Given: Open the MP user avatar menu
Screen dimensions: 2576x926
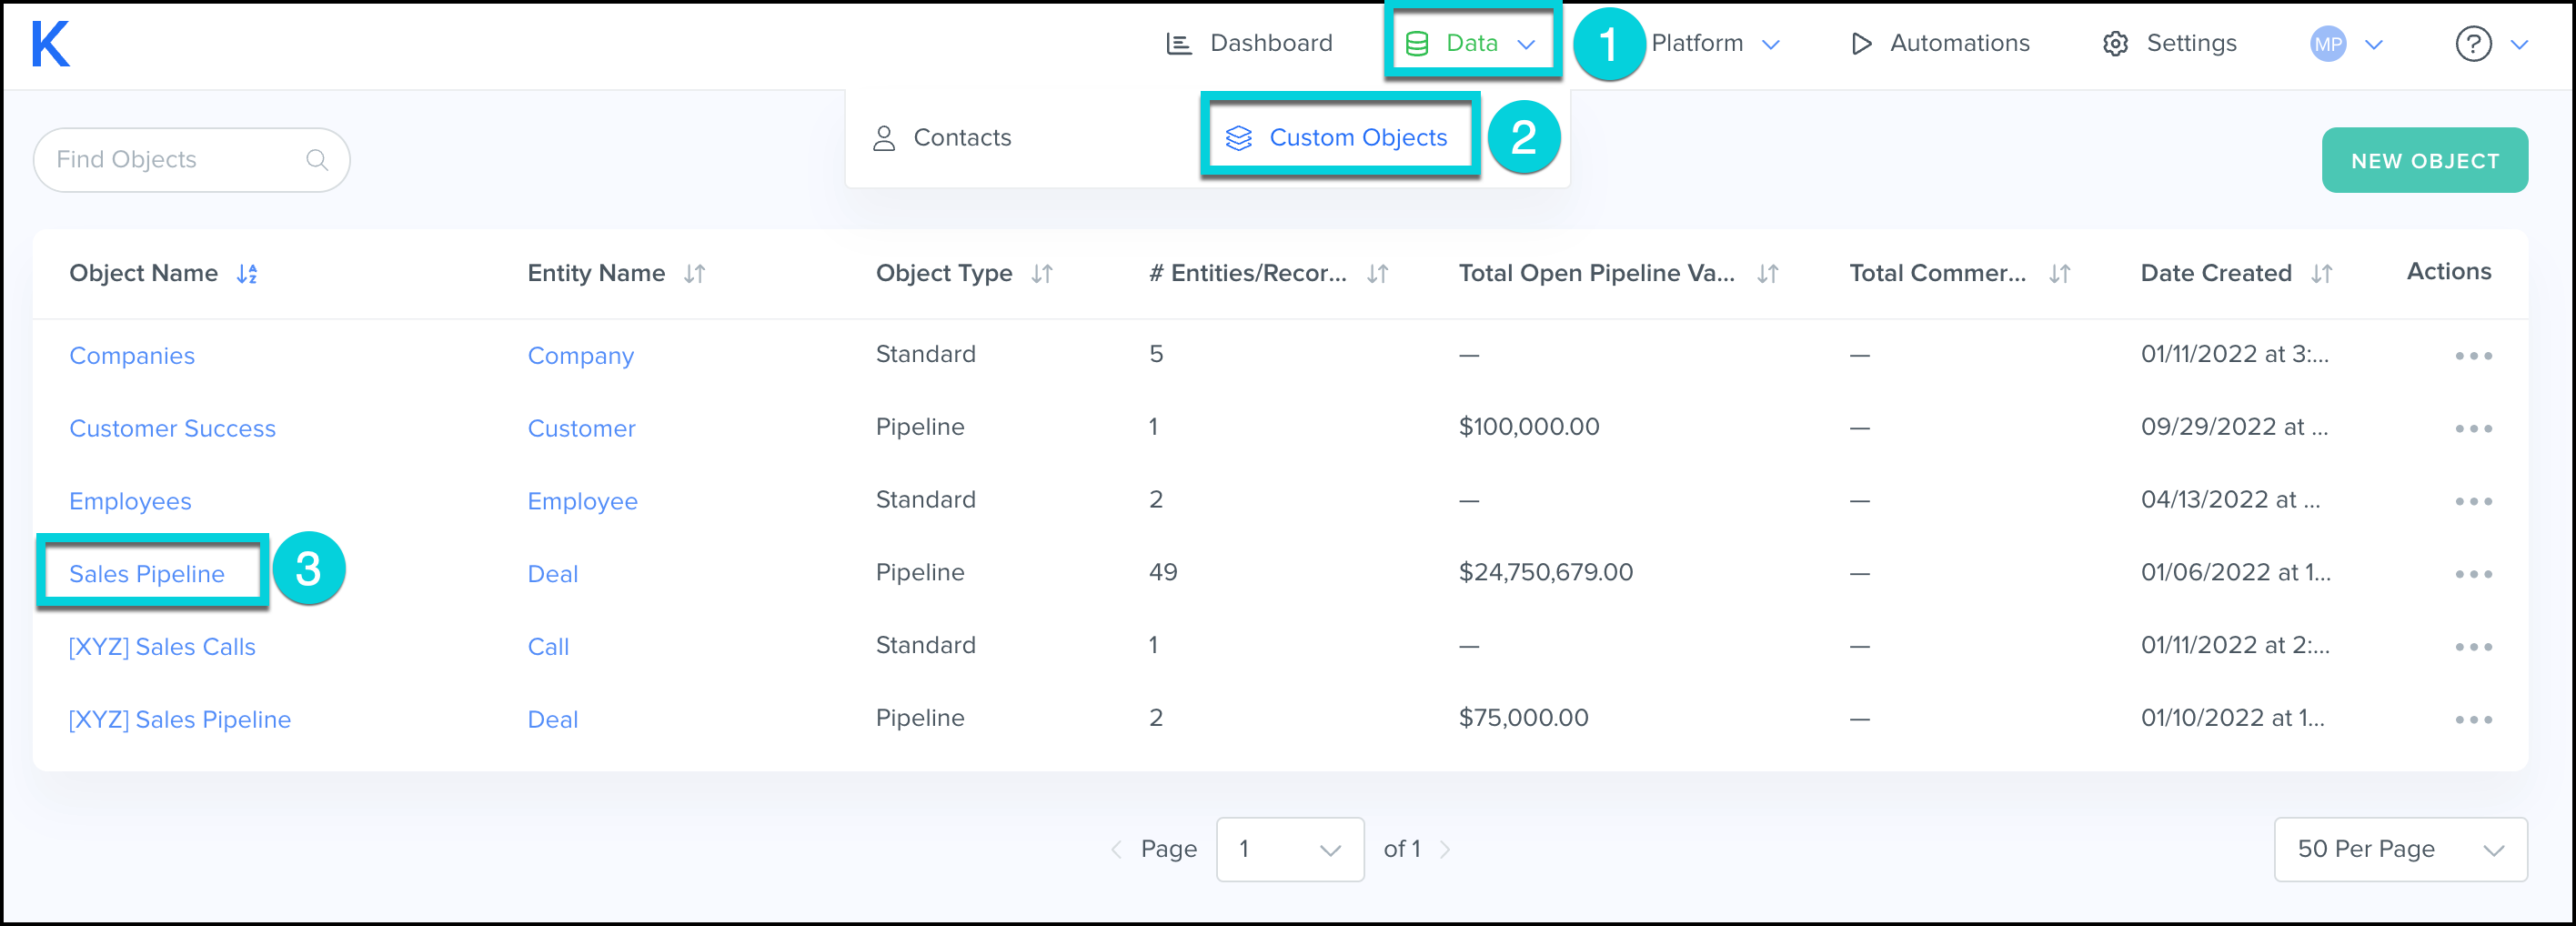Looking at the screenshot, I should pos(2328,44).
